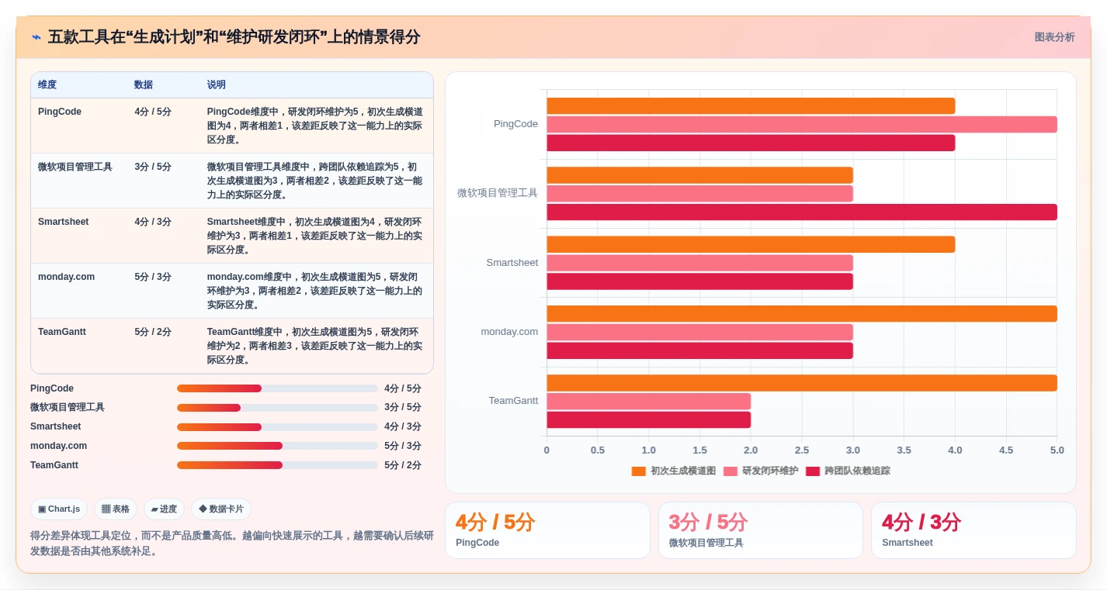Toggle the 初次生成横道图 legend swatch
This screenshot has height=590, width=1107.
click(639, 471)
